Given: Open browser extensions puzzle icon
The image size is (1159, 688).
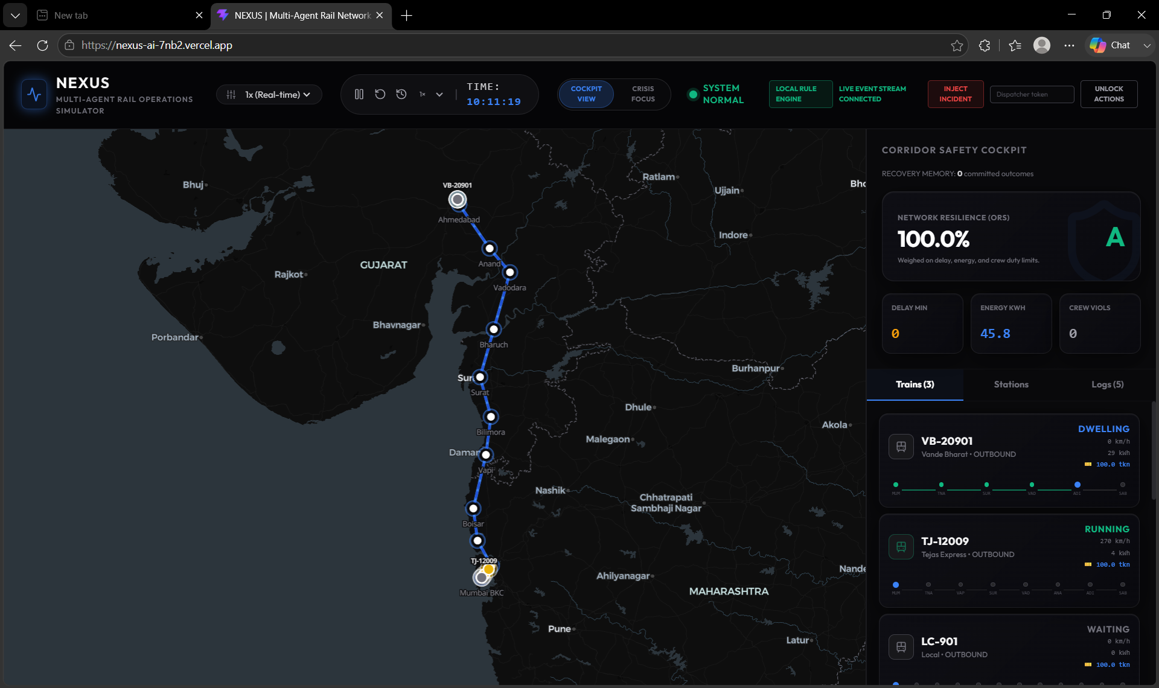Looking at the screenshot, I should [x=985, y=45].
